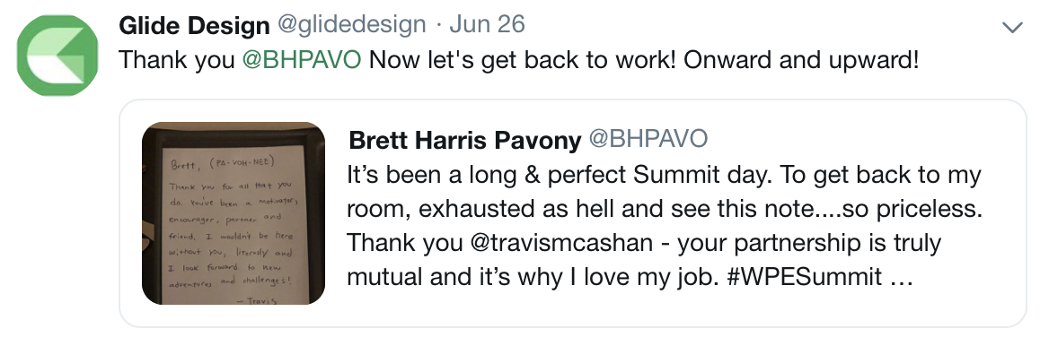The image size is (1049, 346).
Task: Open the Glide Design display name
Action: [194, 25]
